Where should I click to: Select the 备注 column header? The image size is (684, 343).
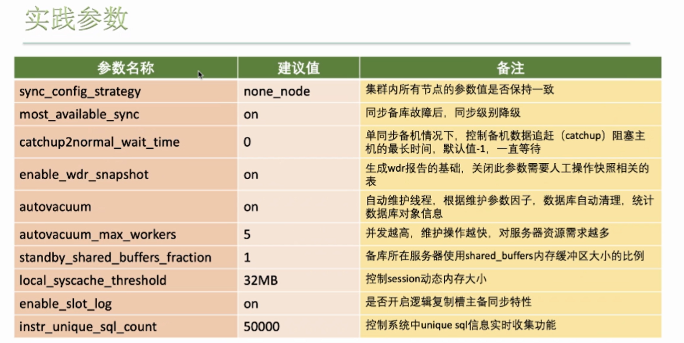pyautogui.click(x=511, y=68)
